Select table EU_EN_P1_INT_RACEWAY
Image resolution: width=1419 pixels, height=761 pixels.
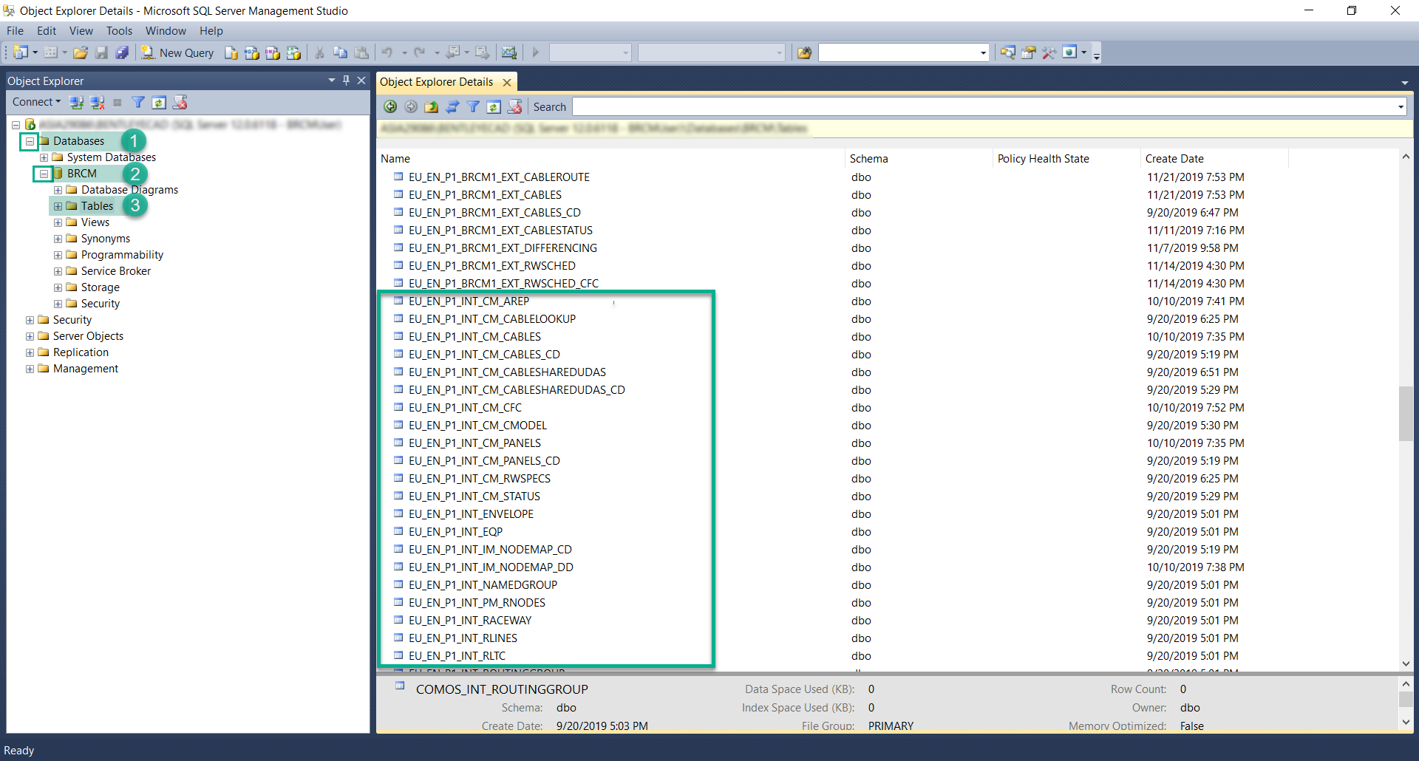(x=470, y=621)
